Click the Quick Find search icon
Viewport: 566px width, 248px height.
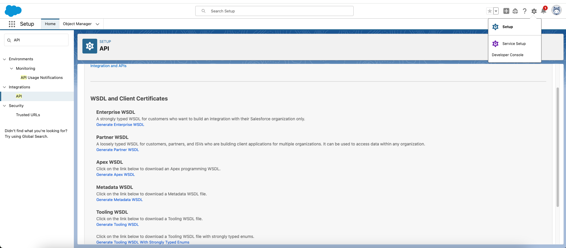click(x=9, y=40)
